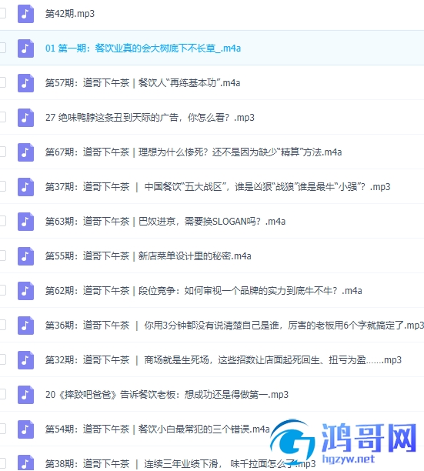Tick the checkbox for 01 第一期 餐饮业 file
This screenshot has width=424, height=471.
[x=2, y=48]
